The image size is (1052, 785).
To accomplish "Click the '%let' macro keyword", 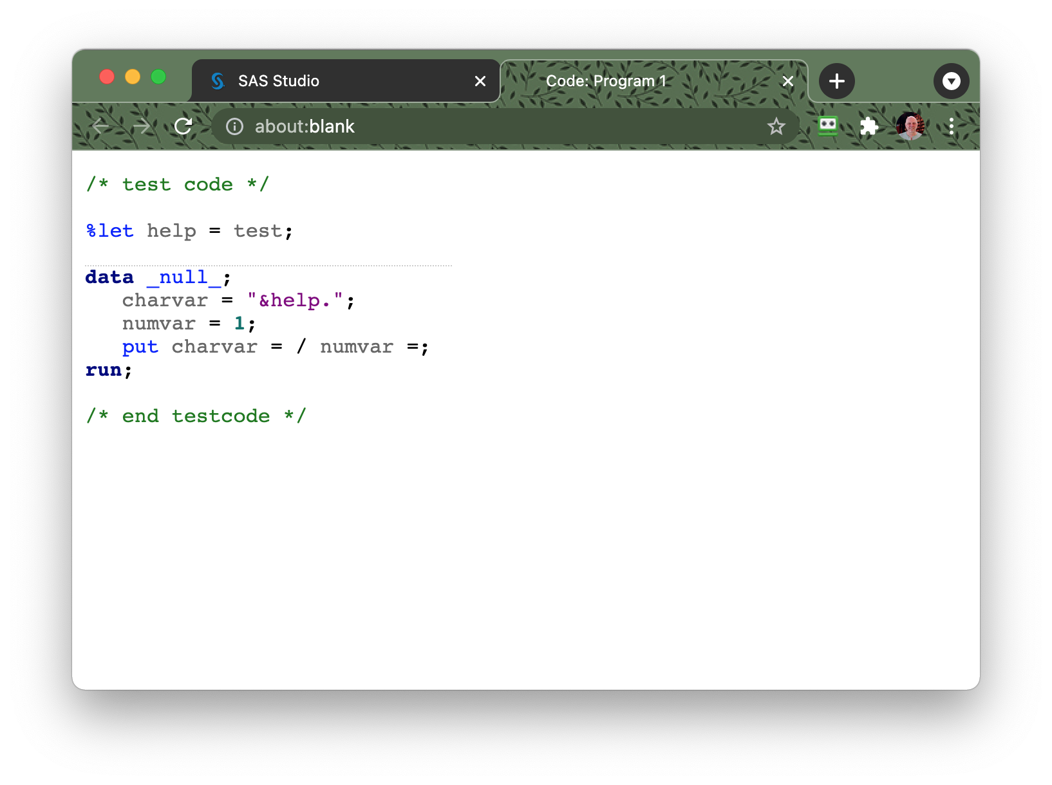I will click(110, 231).
